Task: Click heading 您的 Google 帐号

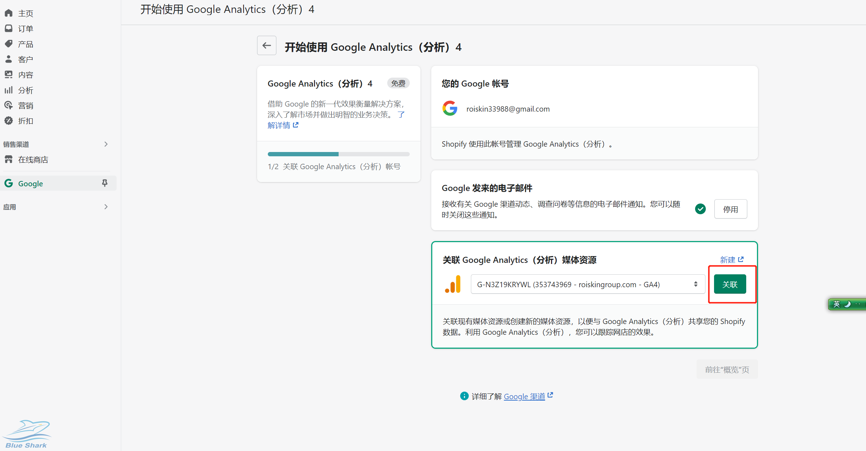Action: 475,83
